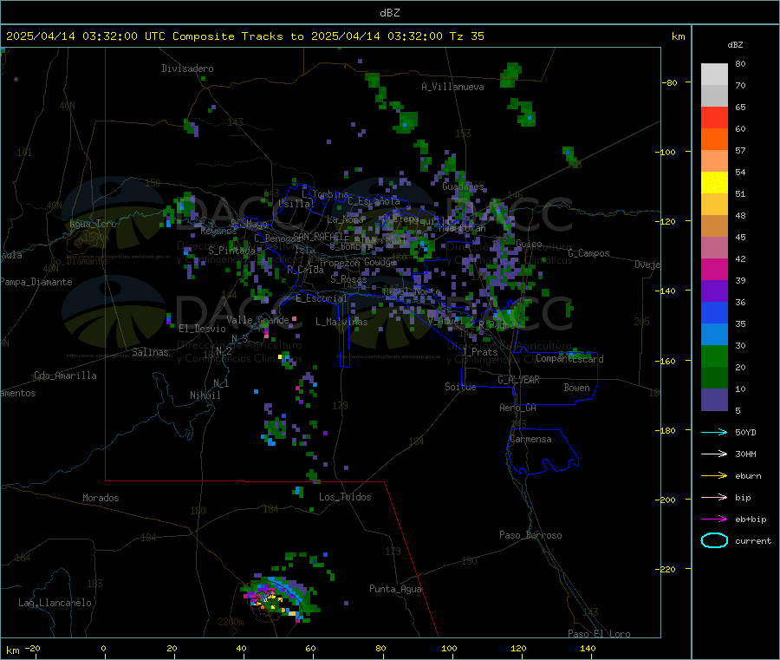Select the 'Cda_Amarilla' place label
Screen dimensions: 780x660
click(65, 376)
